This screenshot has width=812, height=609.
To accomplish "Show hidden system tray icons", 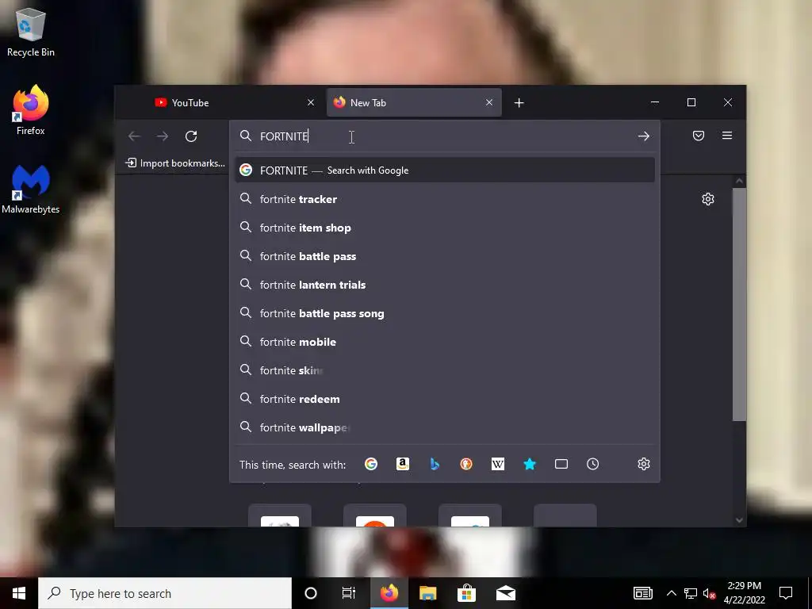I will click(x=671, y=593).
